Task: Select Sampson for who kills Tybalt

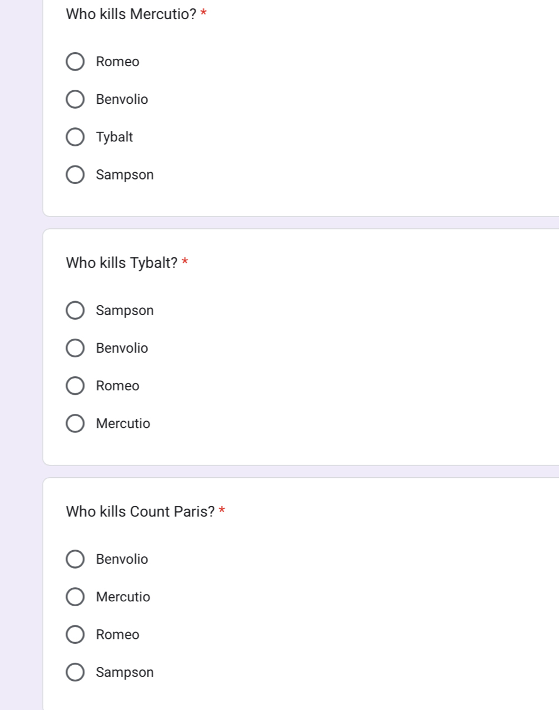Action: click(x=75, y=310)
